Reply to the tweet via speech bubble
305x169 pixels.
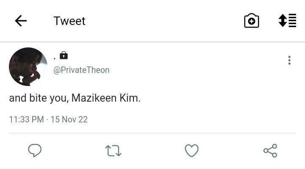tap(35, 150)
